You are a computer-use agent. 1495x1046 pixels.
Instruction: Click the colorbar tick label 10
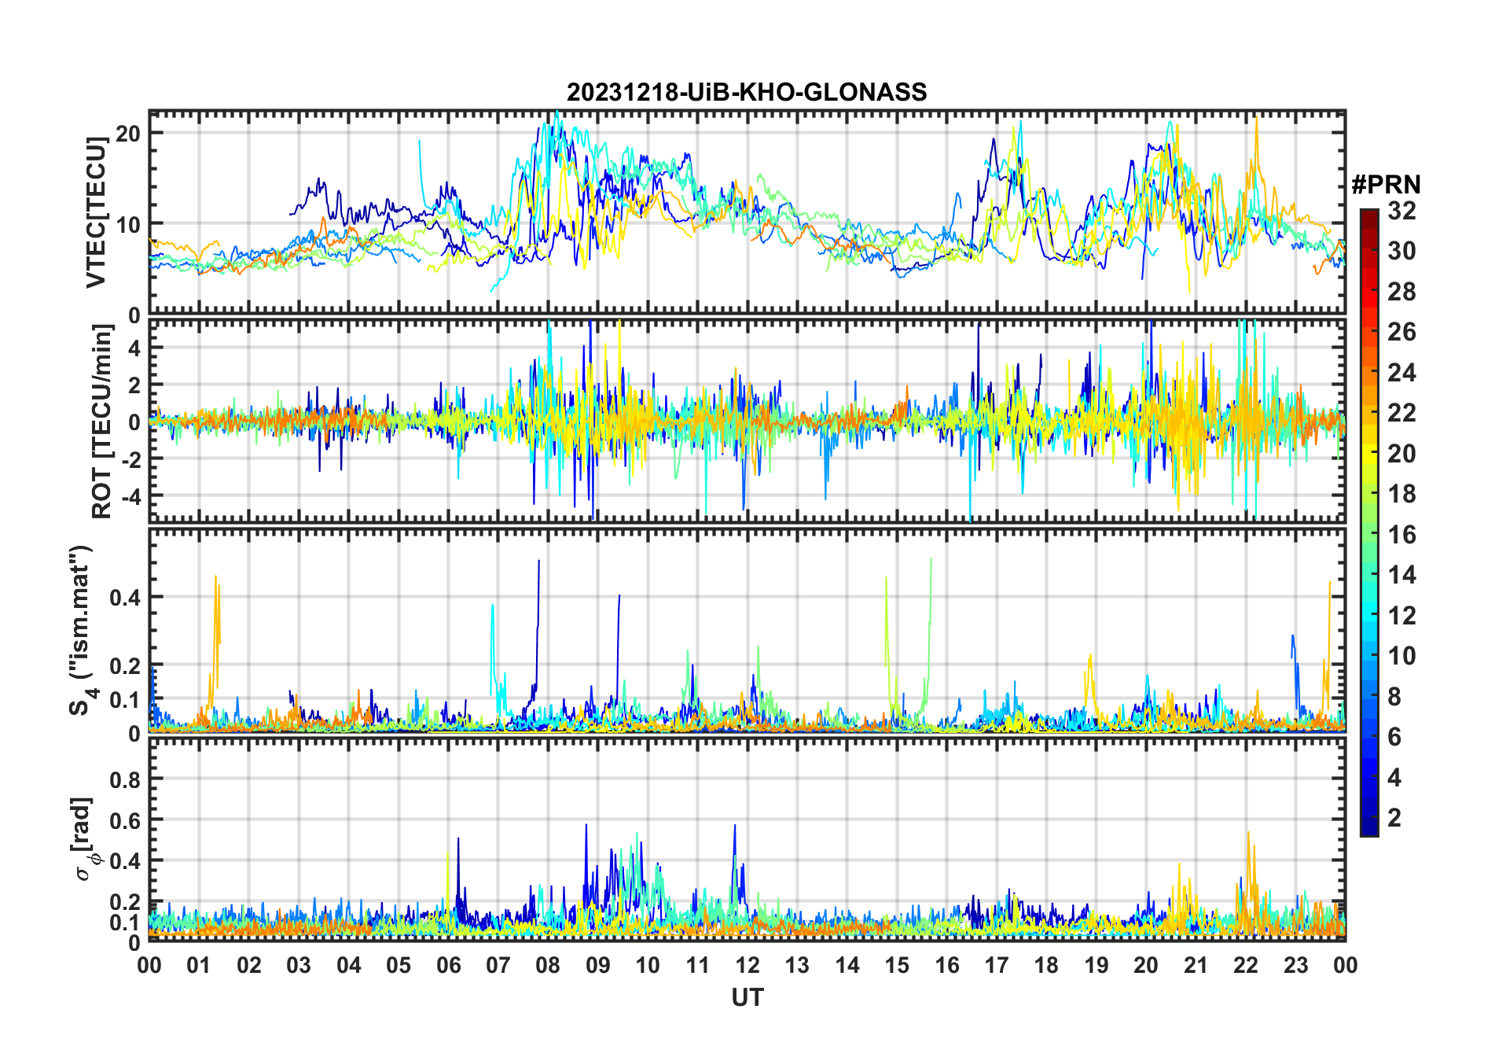[1401, 656]
